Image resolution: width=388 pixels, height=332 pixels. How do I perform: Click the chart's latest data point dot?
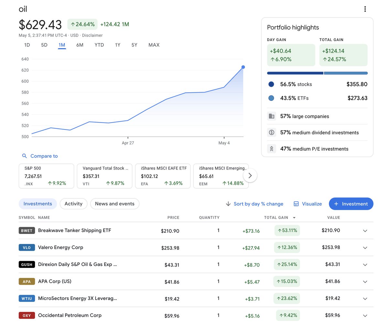coord(243,67)
